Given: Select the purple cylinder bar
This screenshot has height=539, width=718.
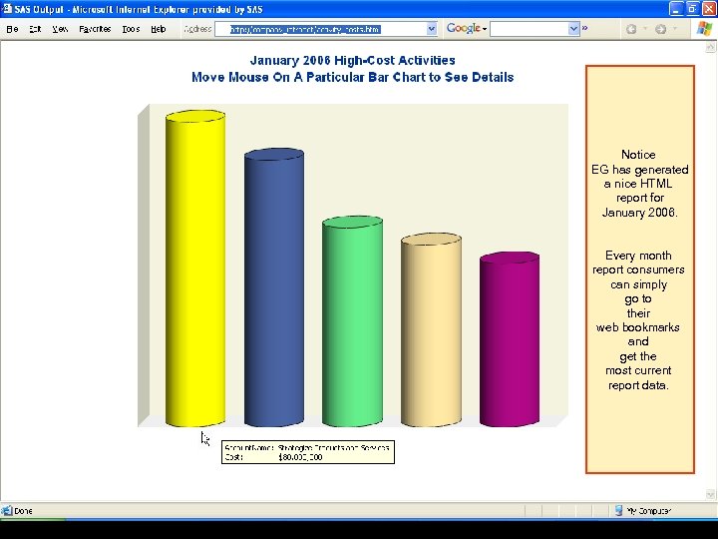Looking at the screenshot, I should (510, 339).
